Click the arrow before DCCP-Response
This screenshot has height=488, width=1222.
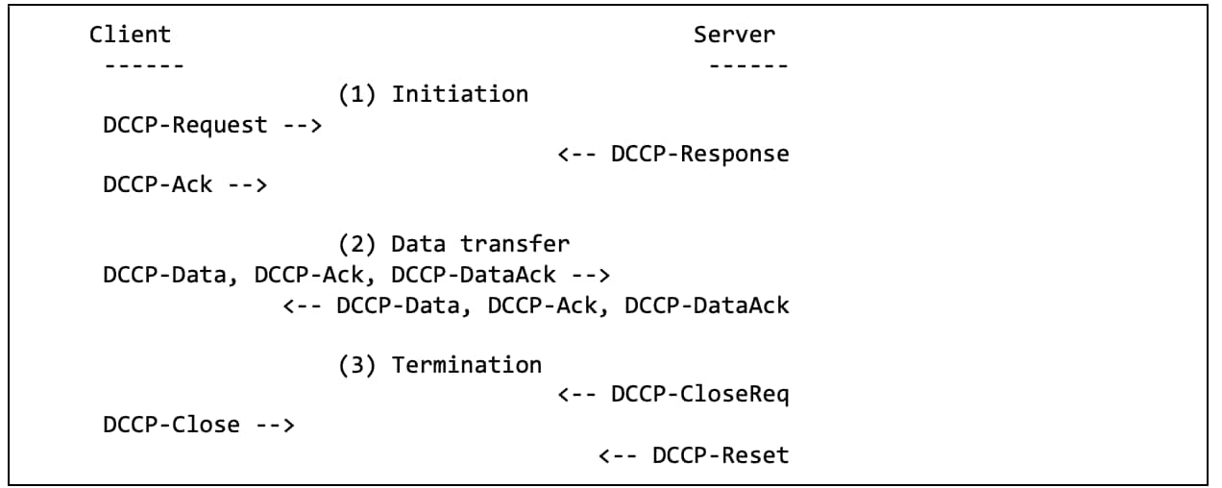576,155
